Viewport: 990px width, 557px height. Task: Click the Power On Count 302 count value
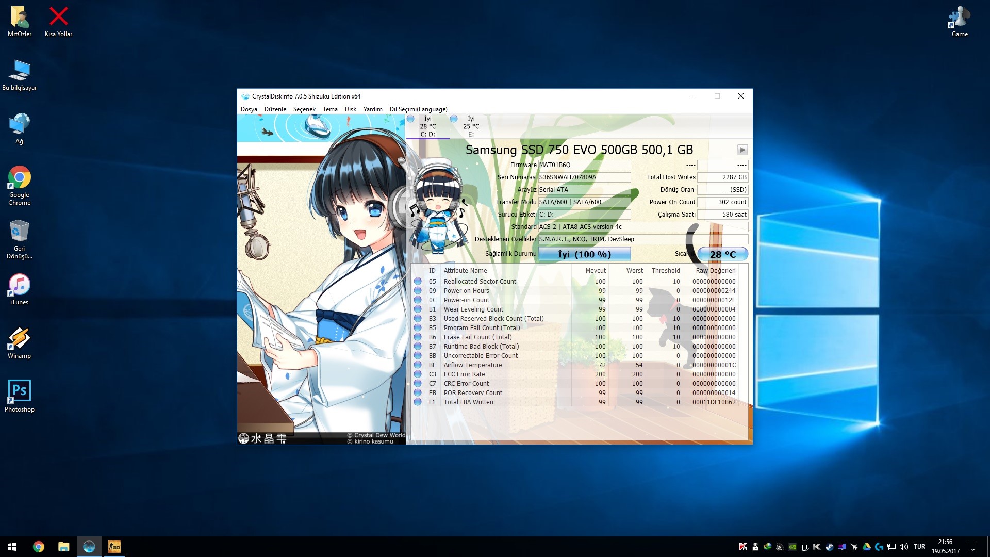tap(722, 202)
